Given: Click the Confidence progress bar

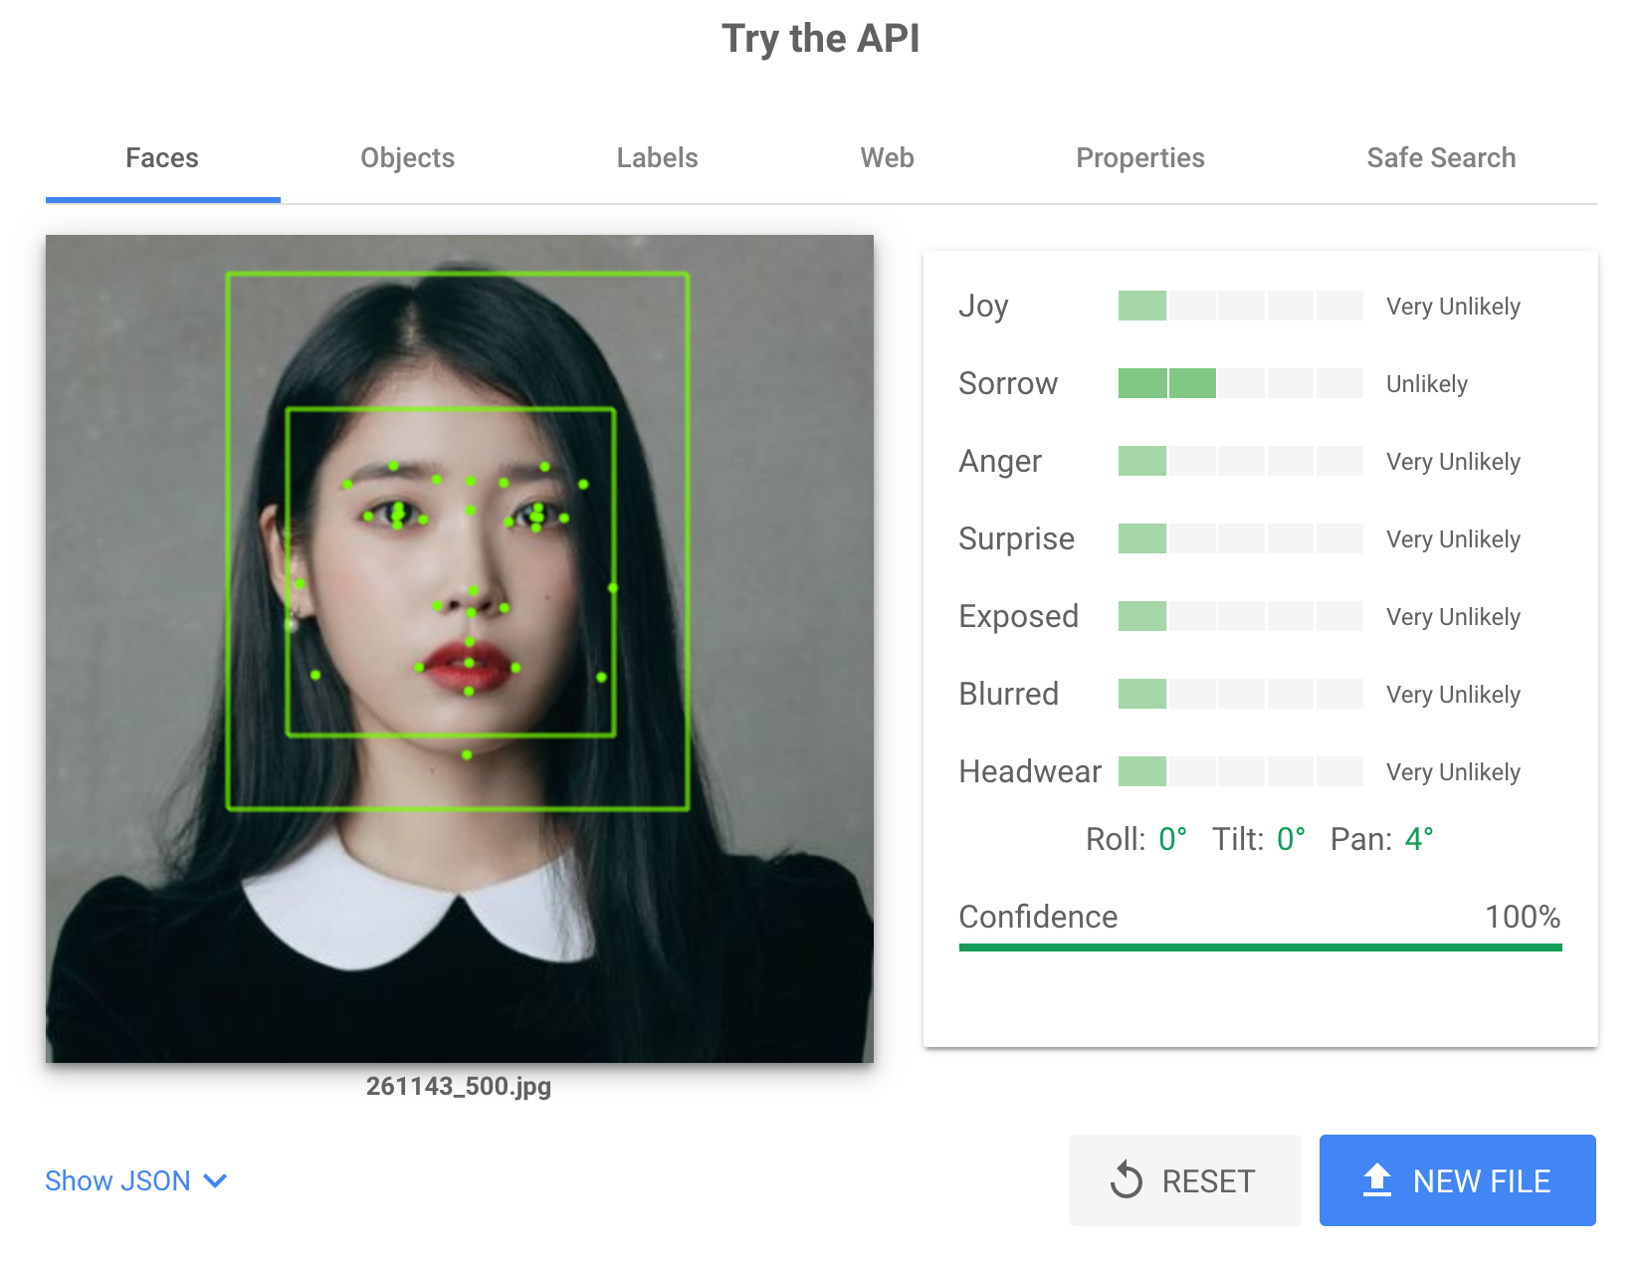Looking at the screenshot, I should coord(1260,948).
